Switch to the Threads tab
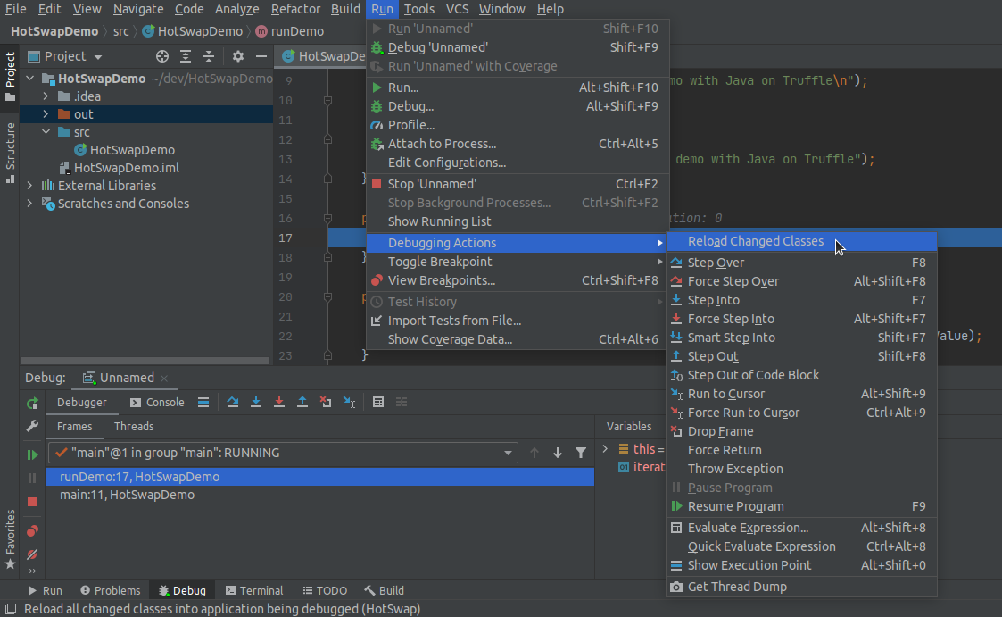Image resolution: width=1002 pixels, height=617 pixels. pyautogui.click(x=134, y=427)
